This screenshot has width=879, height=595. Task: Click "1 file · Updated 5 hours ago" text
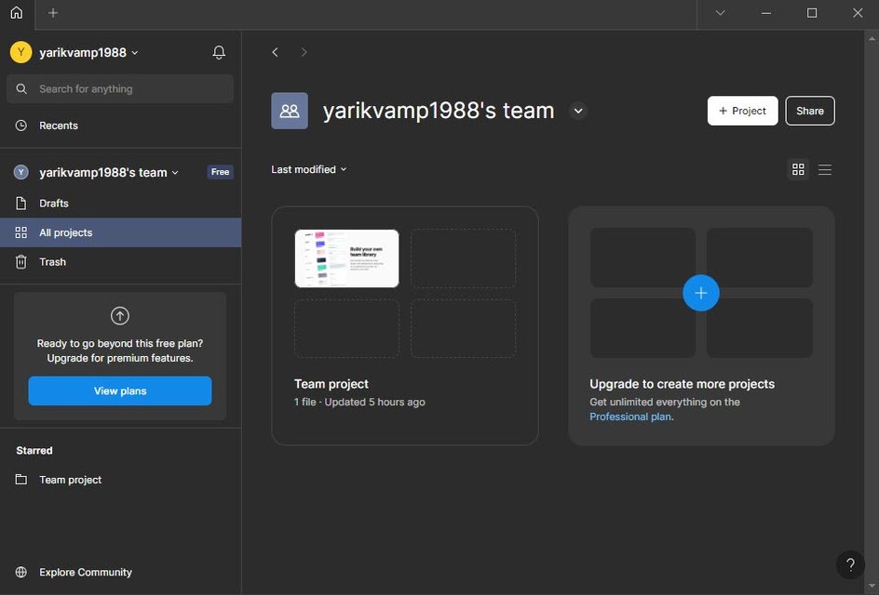(x=359, y=402)
